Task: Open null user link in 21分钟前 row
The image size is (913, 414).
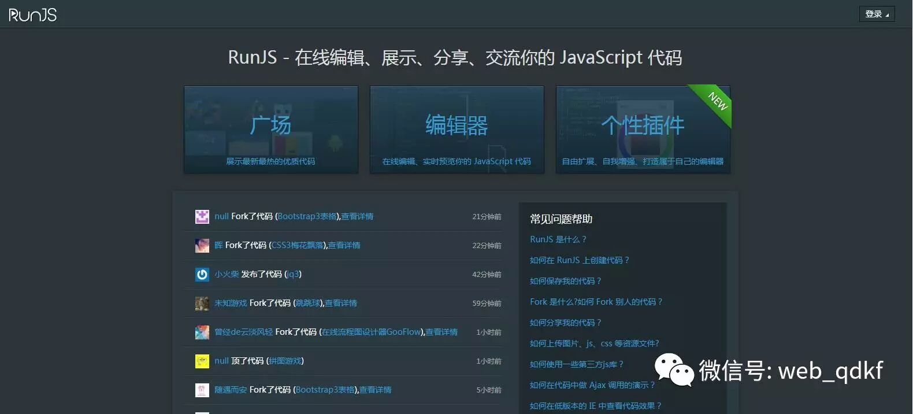Action: tap(222, 216)
